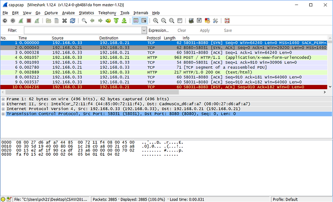The width and height of the screenshot is (333, 202).
Task: Open the capture options icon
Action: 13,21
